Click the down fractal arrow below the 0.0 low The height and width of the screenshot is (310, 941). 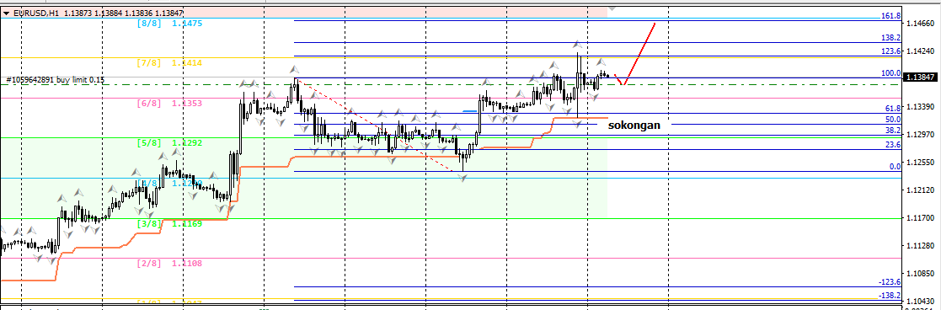click(x=462, y=178)
